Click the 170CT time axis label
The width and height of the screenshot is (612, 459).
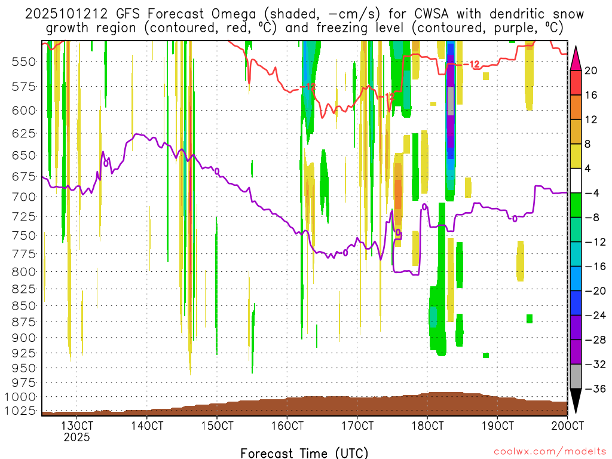[357, 426]
